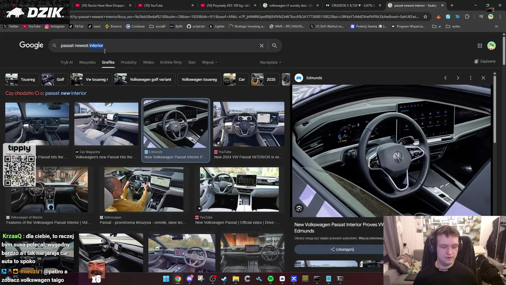Screen dimensions: 506x285
Task: Select the Volkswagen touareg filter chip
Action: [x=199, y=80]
